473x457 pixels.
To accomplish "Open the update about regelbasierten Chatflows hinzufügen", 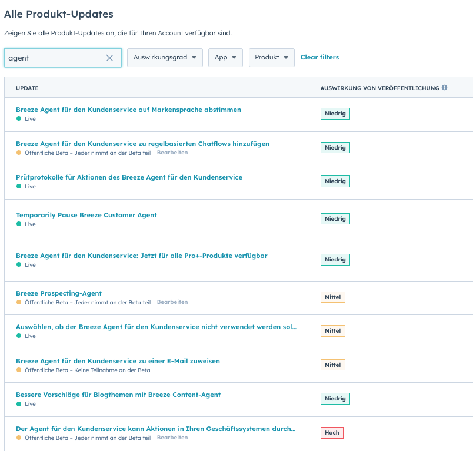I will (x=143, y=144).
